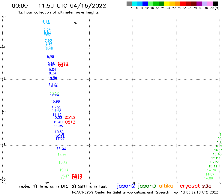Click the light blue value '7.93'
Image resolution: width=222 pixels, height=195 pixels.
pos(48,40)
